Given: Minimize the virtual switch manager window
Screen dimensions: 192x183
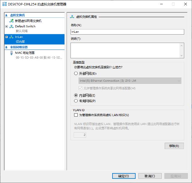Looking at the screenshot, I should (161, 4).
